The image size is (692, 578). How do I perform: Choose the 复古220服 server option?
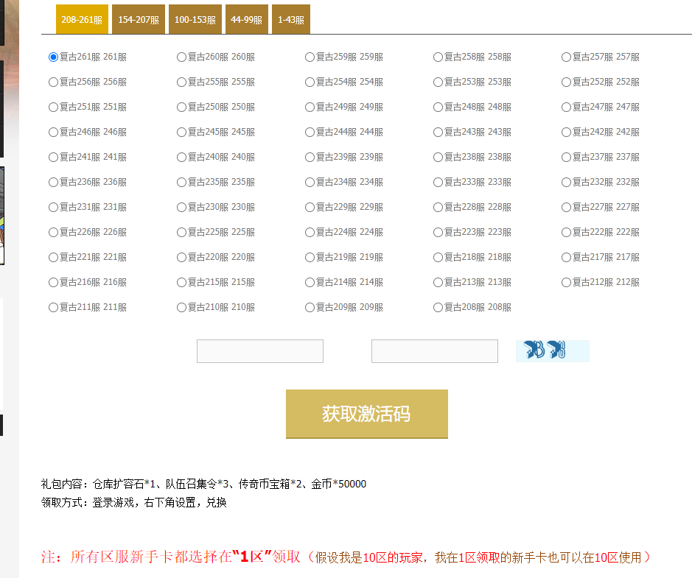click(181, 258)
